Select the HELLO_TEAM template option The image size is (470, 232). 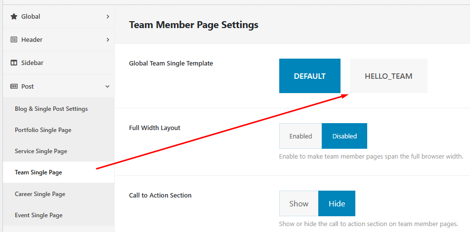pos(388,76)
